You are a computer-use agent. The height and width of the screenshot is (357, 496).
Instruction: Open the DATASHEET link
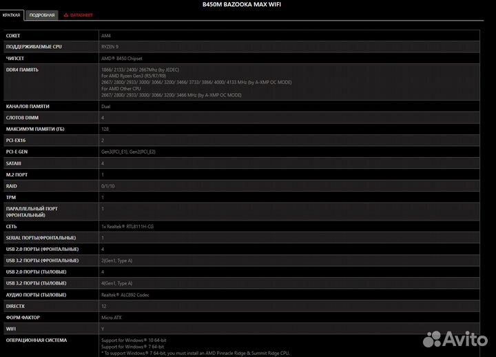pyautogui.click(x=81, y=15)
